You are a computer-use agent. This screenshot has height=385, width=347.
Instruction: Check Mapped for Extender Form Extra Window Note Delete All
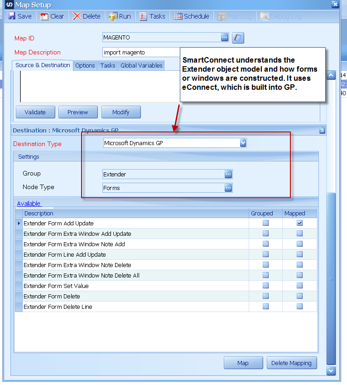coord(299,275)
